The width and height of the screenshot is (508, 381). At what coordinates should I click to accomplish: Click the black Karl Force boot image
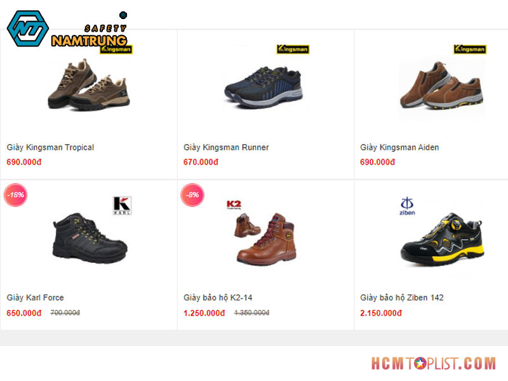coord(90,239)
